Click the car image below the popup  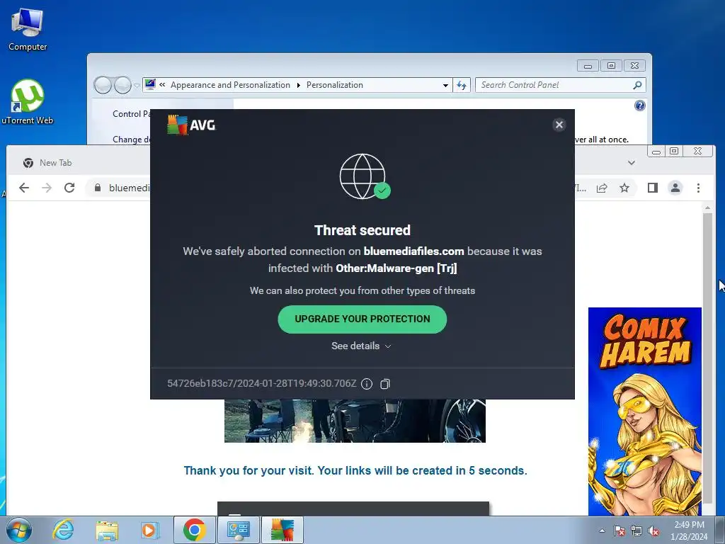355,421
